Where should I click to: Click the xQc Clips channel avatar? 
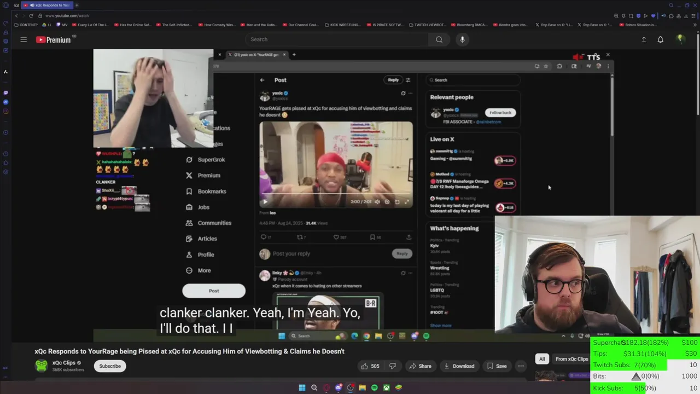41,366
